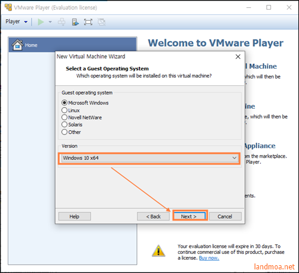Click the Welcome to VMware Player heading
The image size is (299, 273).
point(215,43)
